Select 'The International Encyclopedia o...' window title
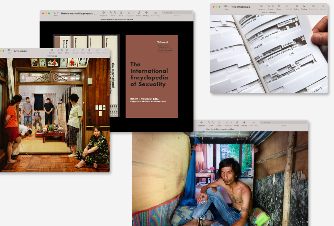Viewport: 334px width, 226px height. tap(79, 13)
